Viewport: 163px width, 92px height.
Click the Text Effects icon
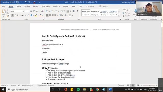point(31,15)
